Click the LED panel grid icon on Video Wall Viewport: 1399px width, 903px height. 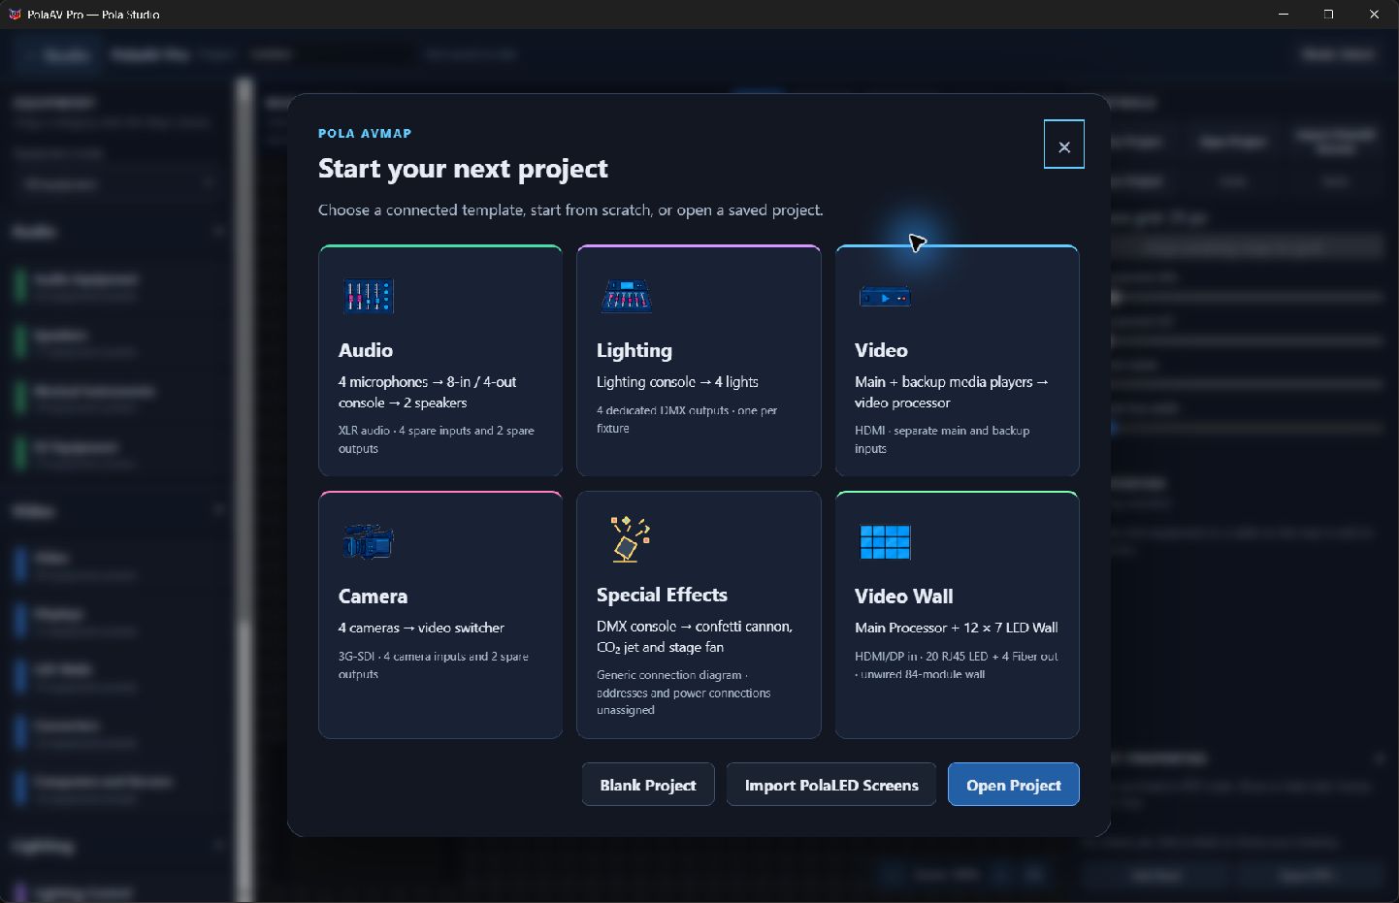tap(885, 542)
